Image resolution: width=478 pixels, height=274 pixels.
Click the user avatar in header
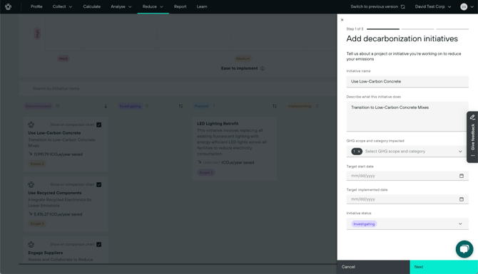coord(464,6)
